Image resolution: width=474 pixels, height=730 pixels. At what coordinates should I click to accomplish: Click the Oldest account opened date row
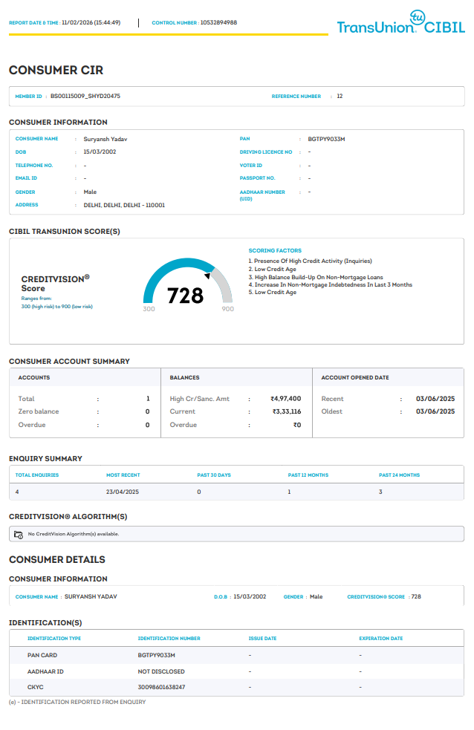(388, 411)
